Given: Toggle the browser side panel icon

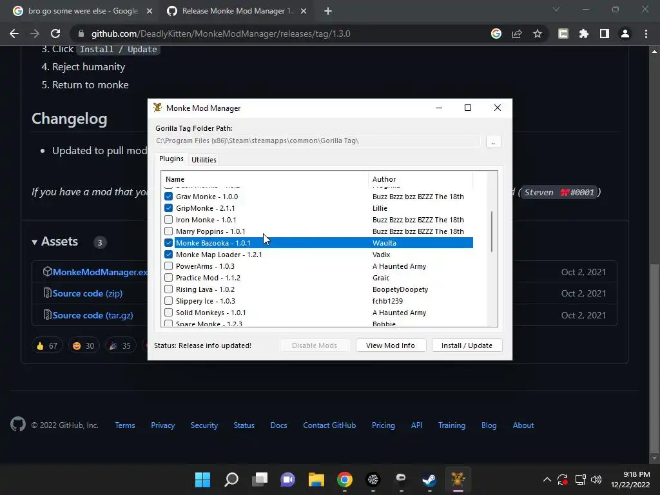Looking at the screenshot, I should tap(604, 34).
